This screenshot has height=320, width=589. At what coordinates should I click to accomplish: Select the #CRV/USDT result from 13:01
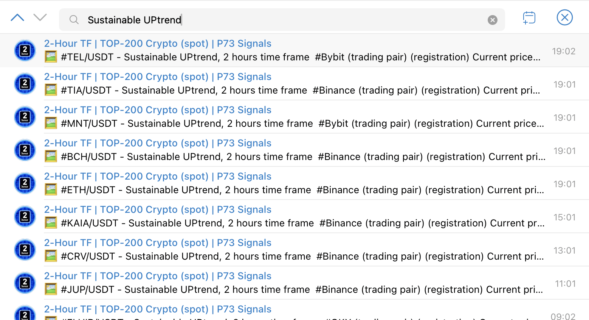coord(294,250)
